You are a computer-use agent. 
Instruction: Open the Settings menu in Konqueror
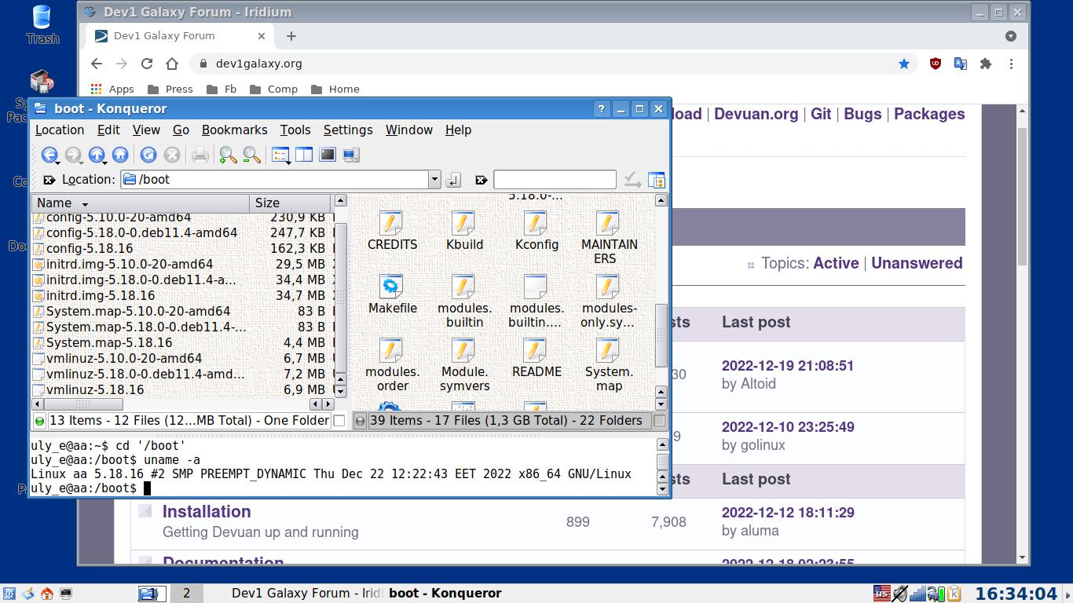pos(348,130)
